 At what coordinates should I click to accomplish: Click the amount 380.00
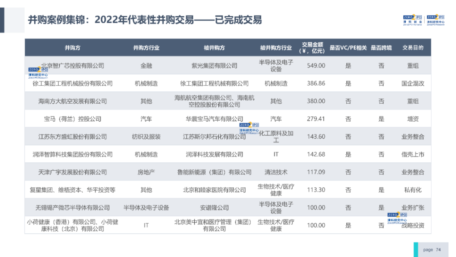click(316, 101)
